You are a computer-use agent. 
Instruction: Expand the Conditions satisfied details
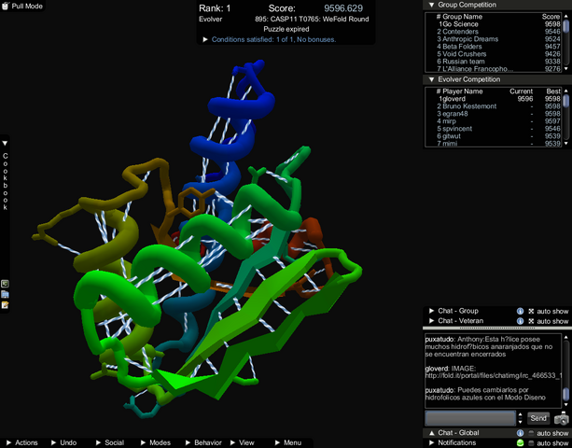tap(205, 39)
